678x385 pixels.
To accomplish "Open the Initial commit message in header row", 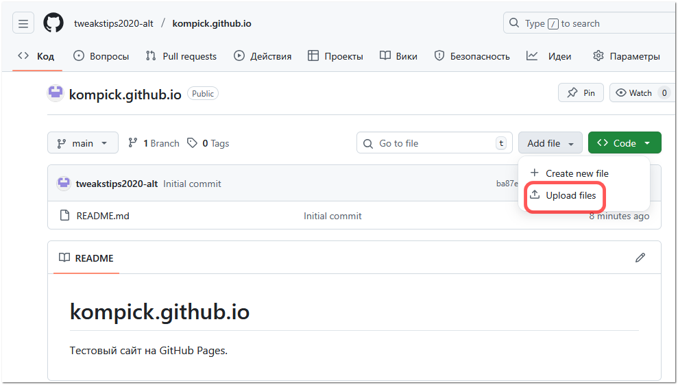I will click(192, 184).
